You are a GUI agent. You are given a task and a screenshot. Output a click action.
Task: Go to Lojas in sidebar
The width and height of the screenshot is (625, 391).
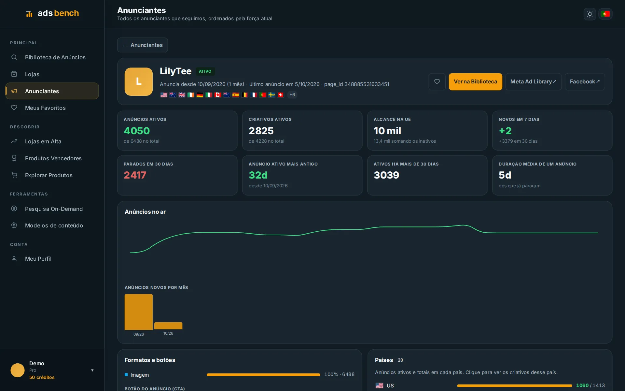[x=52, y=74]
